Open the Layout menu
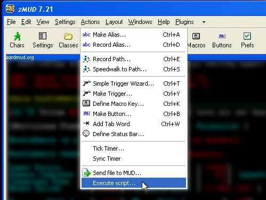 [x=114, y=22]
